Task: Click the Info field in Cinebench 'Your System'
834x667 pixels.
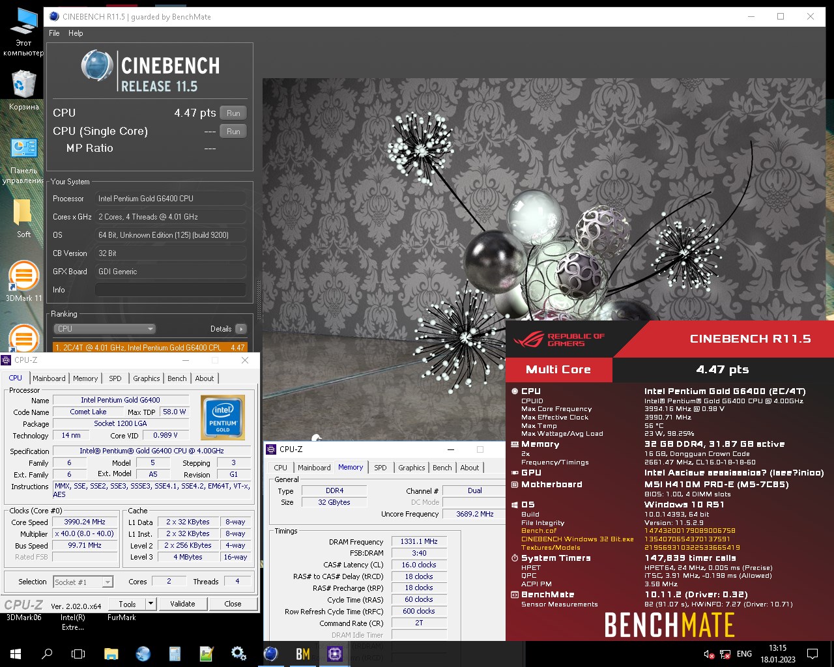Action: pos(171,290)
